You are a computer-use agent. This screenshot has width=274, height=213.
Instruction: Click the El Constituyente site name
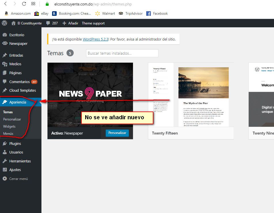tap(30, 23)
